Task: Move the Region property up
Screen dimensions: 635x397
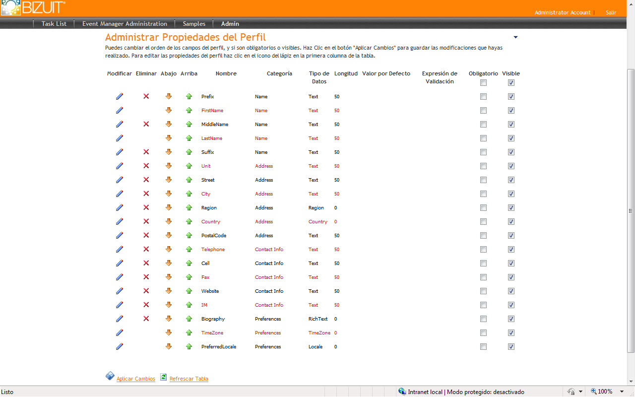Action: pos(189,208)
